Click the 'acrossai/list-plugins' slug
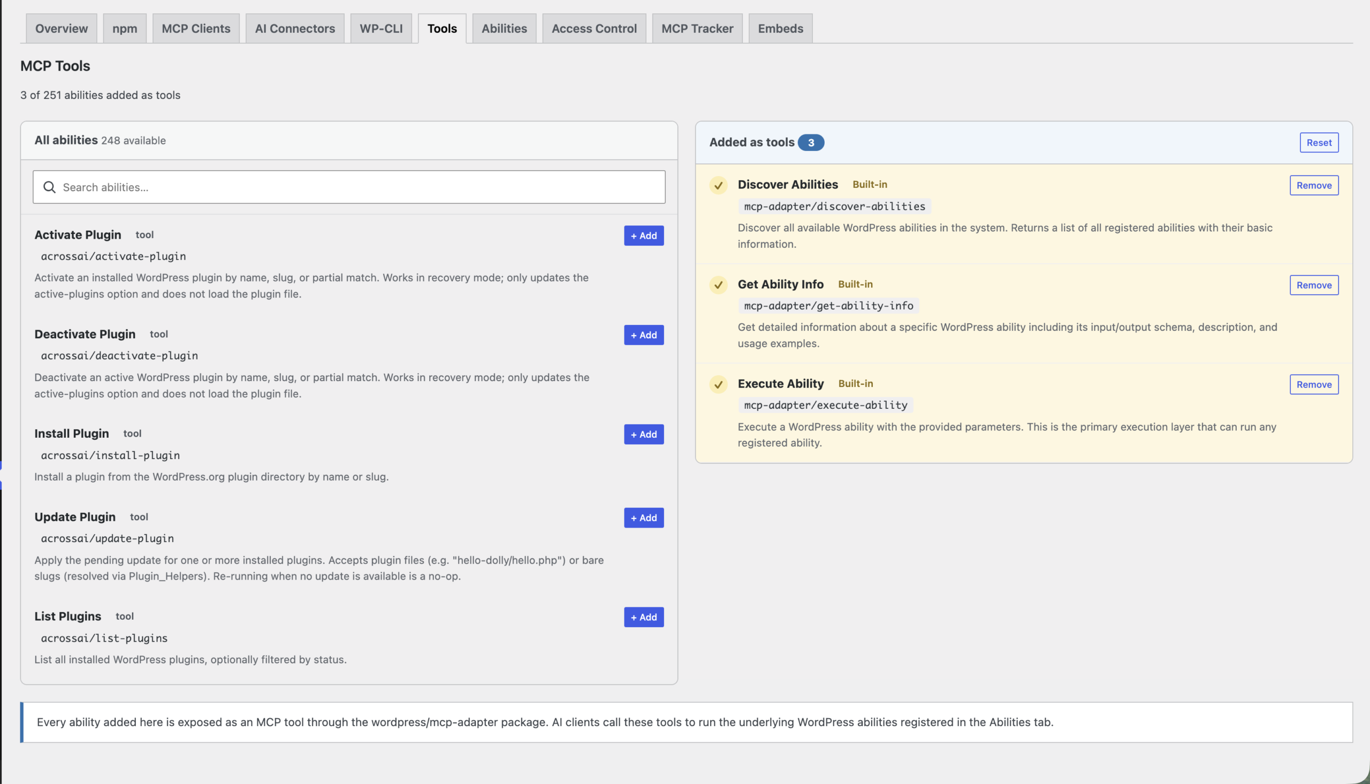 point(104,638)
